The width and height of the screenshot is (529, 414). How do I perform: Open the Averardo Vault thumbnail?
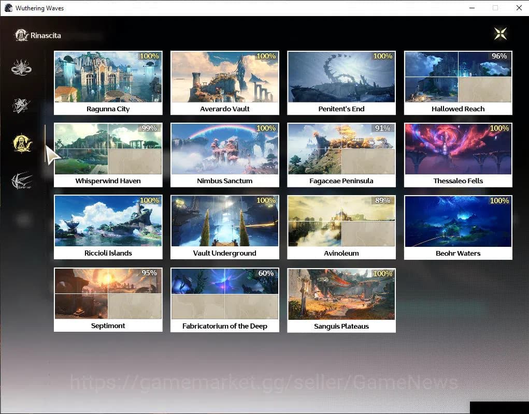[x=224, y=77]
